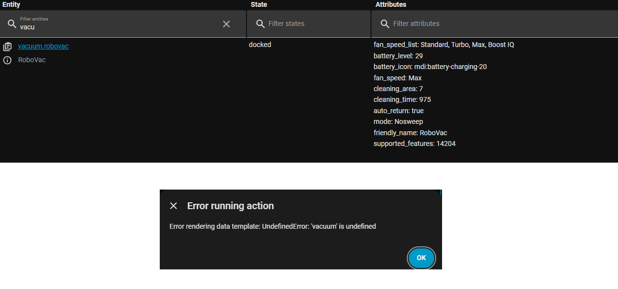Click the Attributes column header

coord(391,4)
